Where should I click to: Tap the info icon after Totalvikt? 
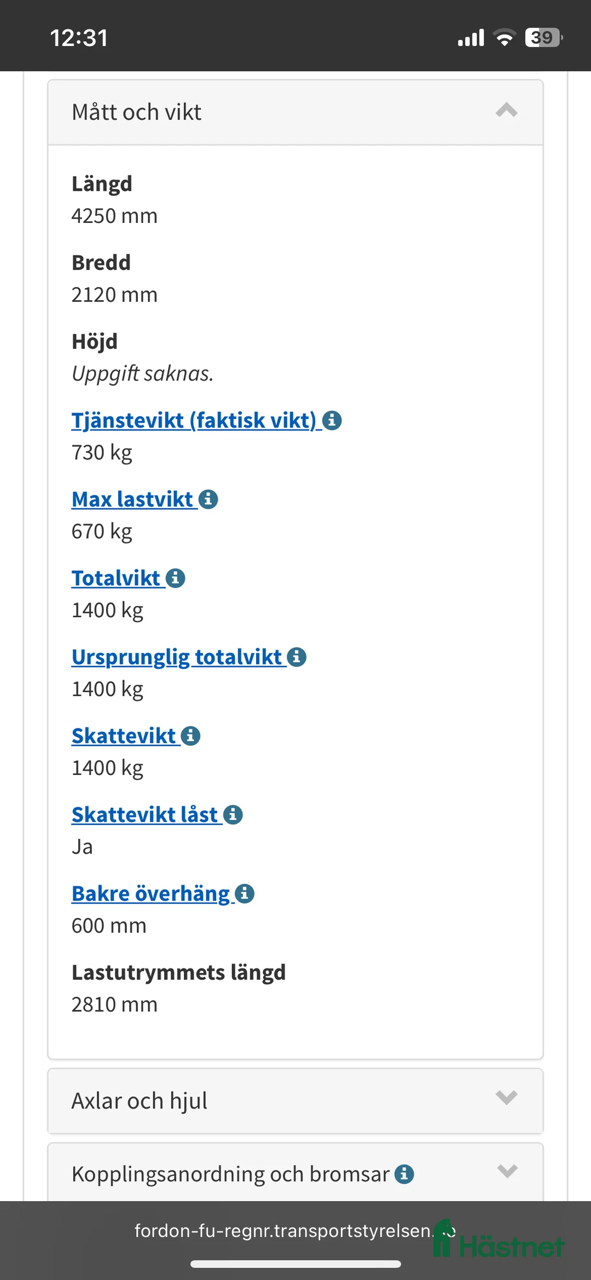coord(176,578)
